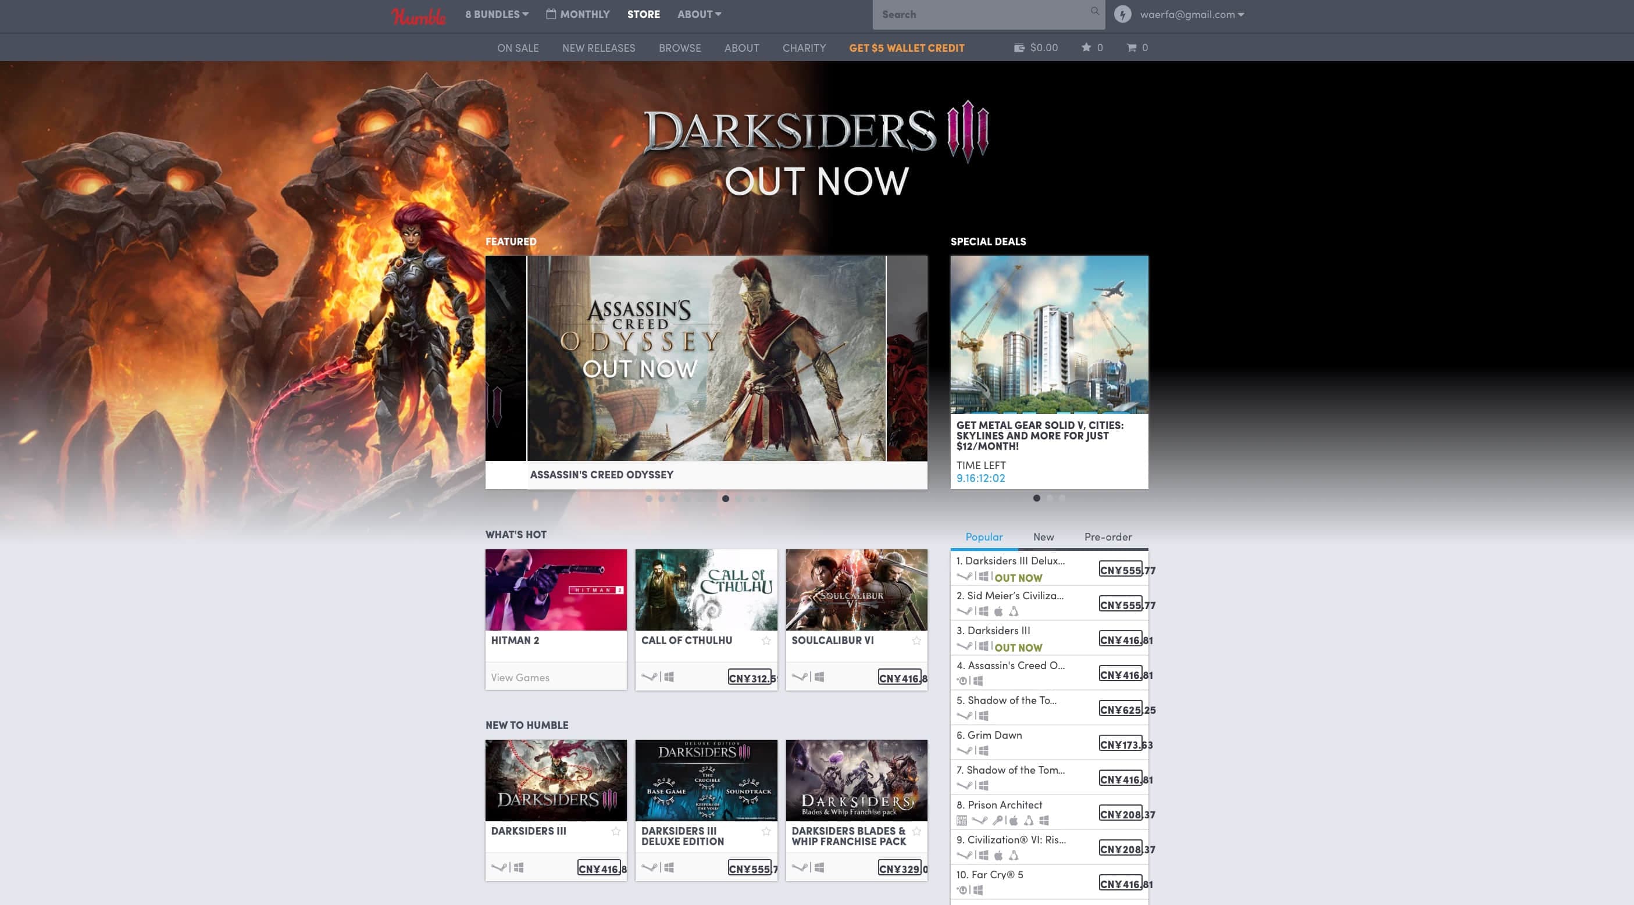This screenshot has height=905, width=1634.
Task: Go to the Humble logo homepage
Action: (x=418, y=15)
